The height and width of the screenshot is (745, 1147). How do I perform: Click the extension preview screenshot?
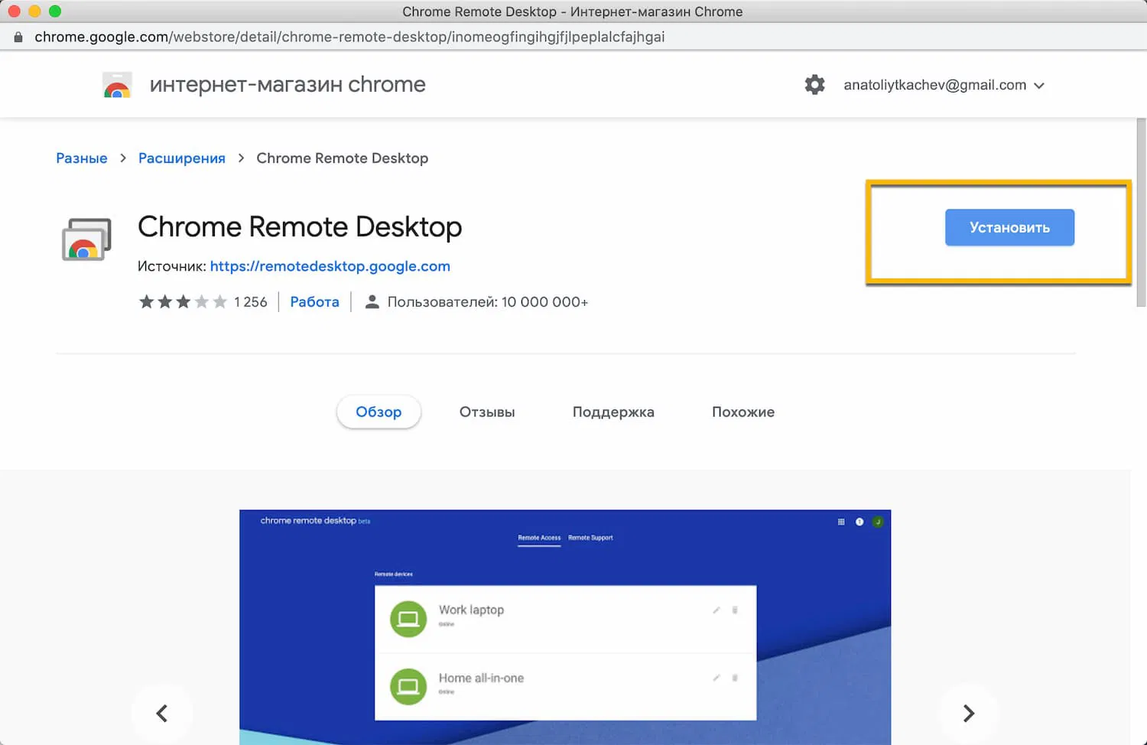(565, 627)
